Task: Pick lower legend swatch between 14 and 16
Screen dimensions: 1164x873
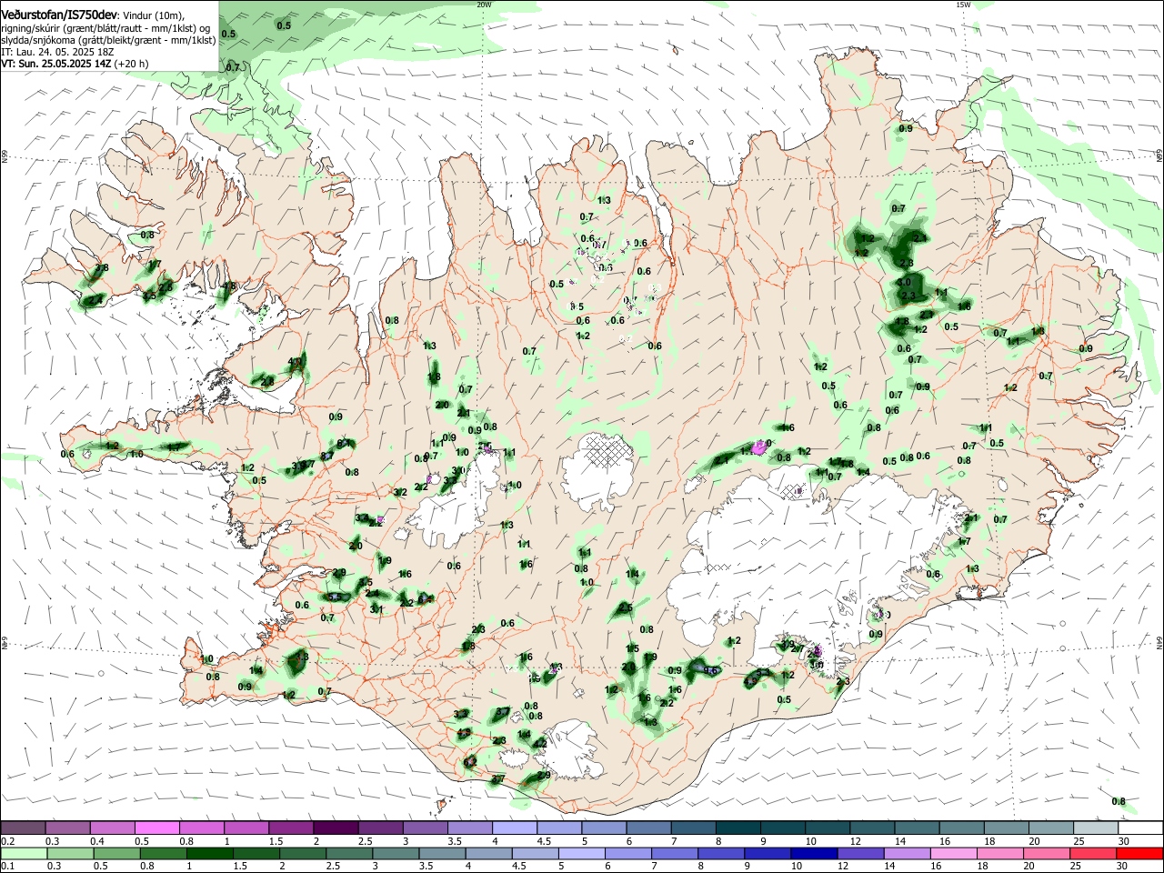Action: pos(908,854)
